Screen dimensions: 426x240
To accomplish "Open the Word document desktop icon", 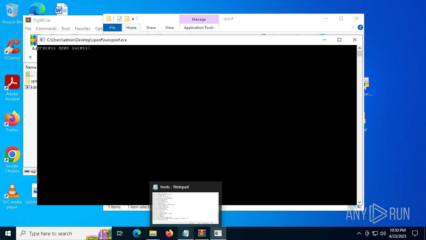I will 61,9.
